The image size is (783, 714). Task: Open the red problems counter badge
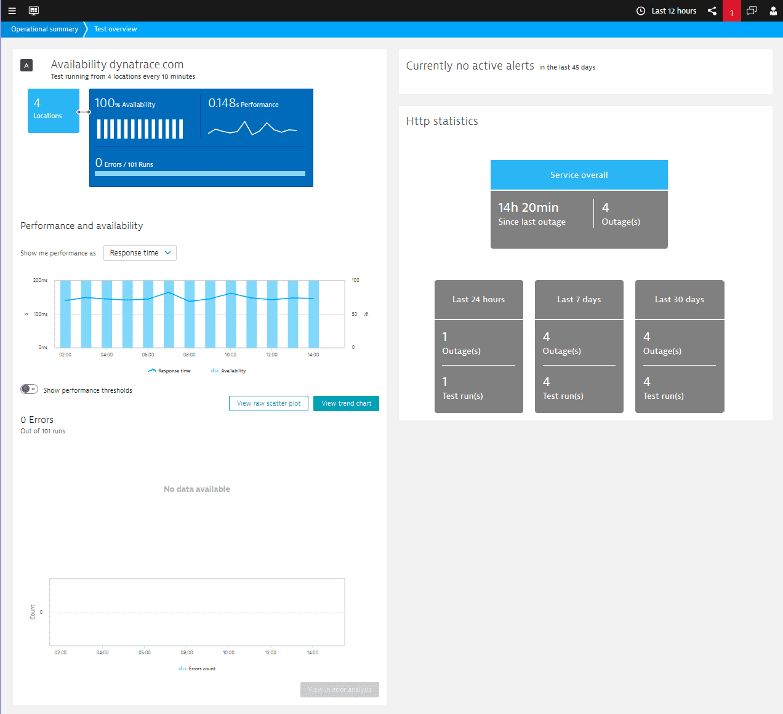732,10
